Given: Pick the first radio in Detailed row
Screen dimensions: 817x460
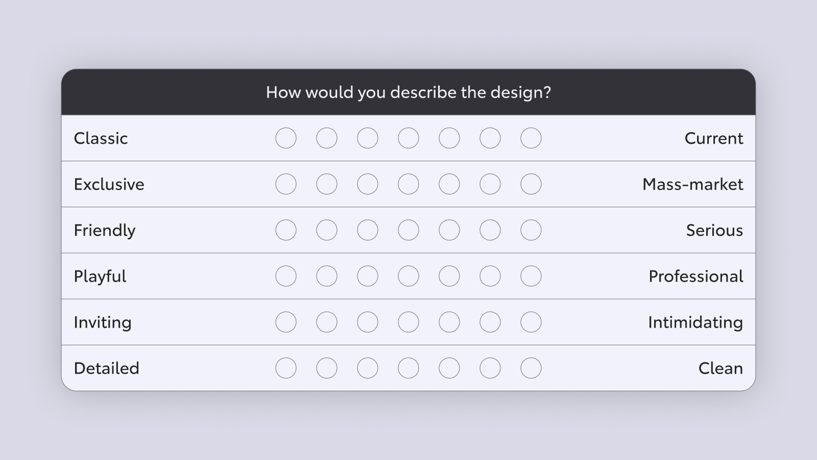Looking at the screenshot, I should 286,368.
